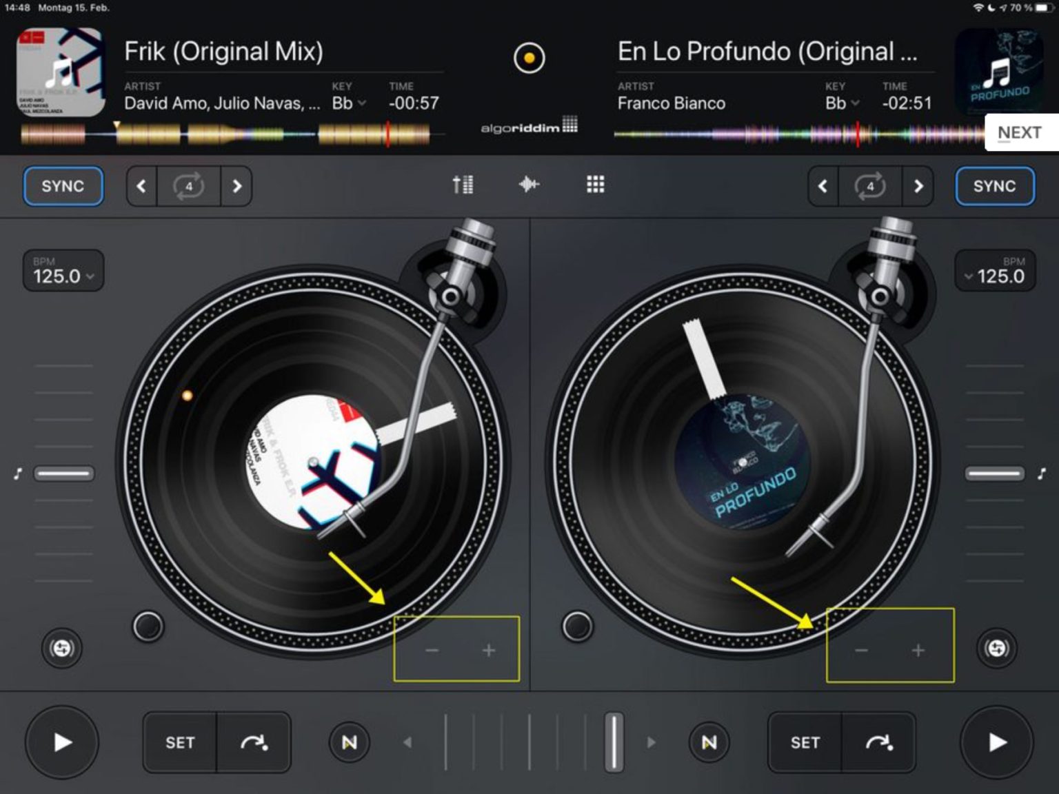The height and width of the screenshot is (794, 1059).
Task: Open the BPM dropdown showing 125.0 on left deck
Action: (63, 271)
